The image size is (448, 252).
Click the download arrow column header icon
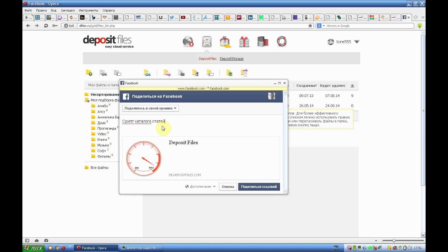click(352, 85)
